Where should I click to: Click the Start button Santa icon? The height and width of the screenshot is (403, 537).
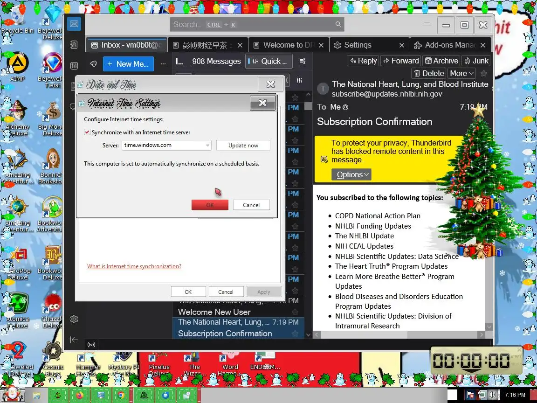(x=13, y=394)
